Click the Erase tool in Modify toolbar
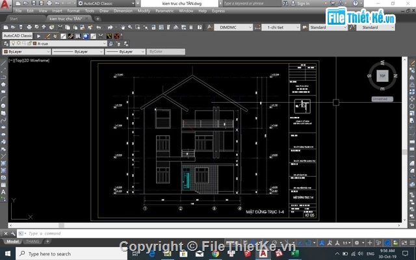 412,63
